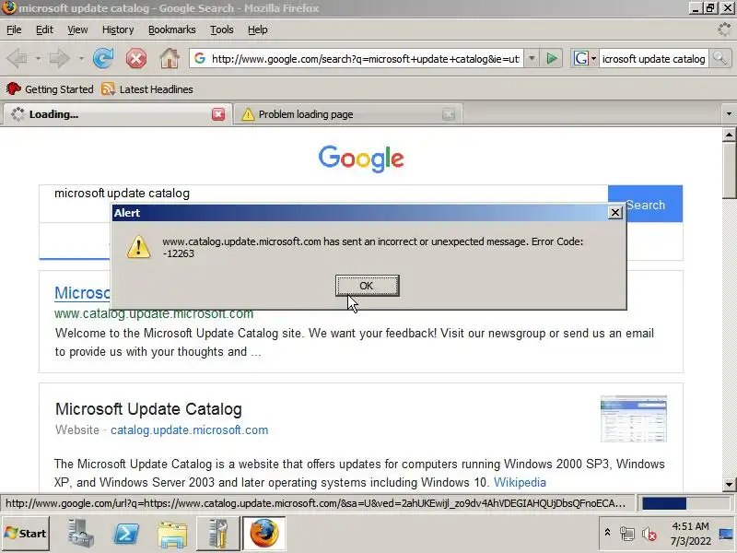Open the Wikipedia link

(520, 482)
